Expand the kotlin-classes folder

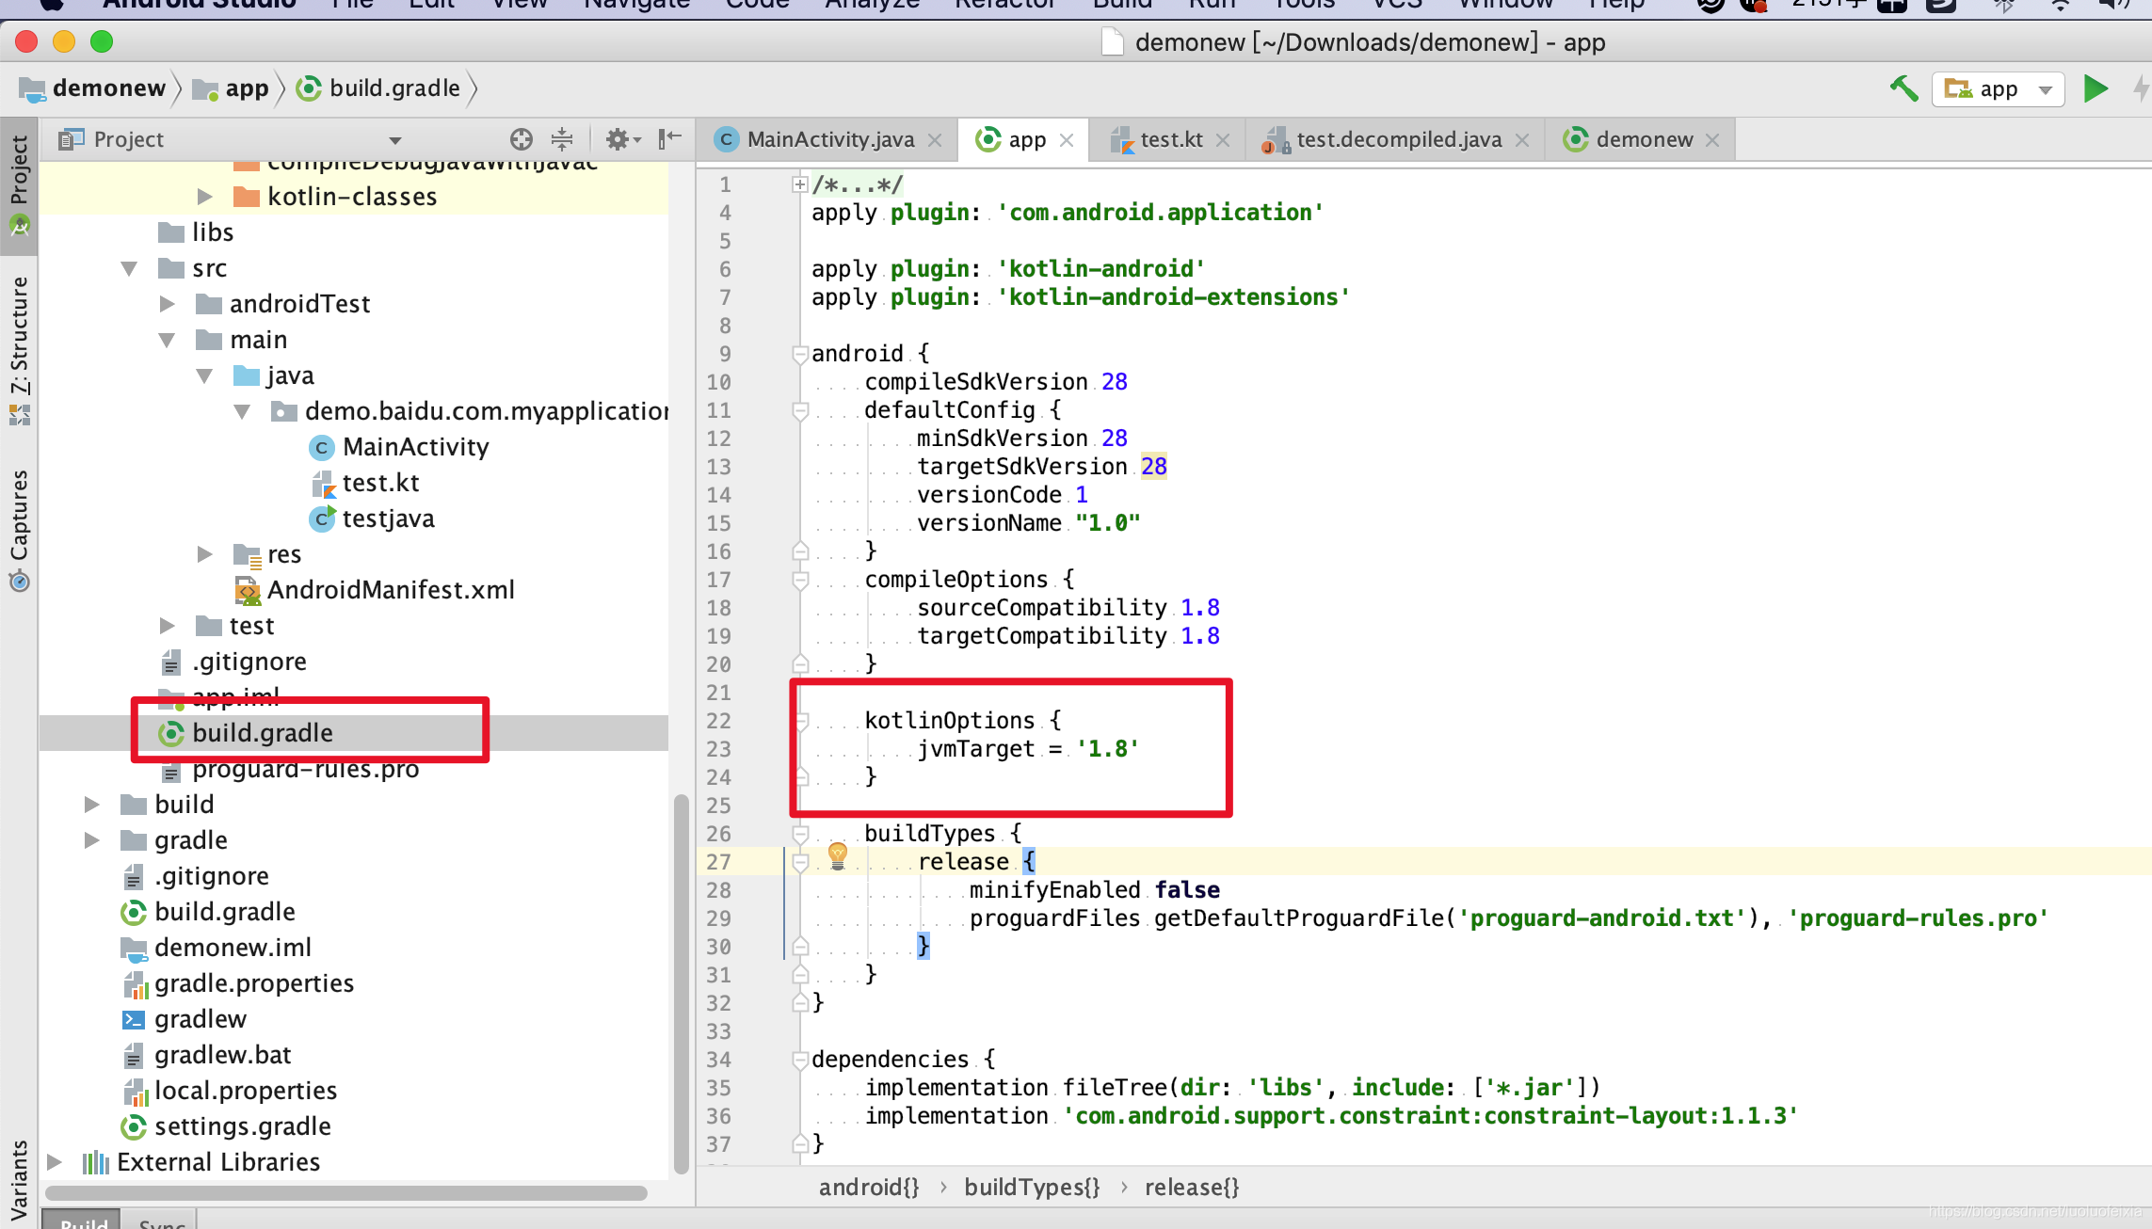(204, 196)
